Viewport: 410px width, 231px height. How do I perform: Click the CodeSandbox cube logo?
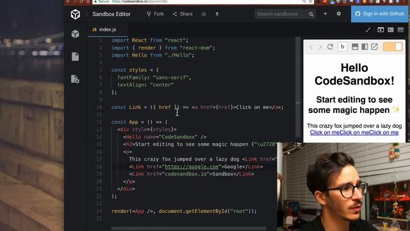point(76,14)
